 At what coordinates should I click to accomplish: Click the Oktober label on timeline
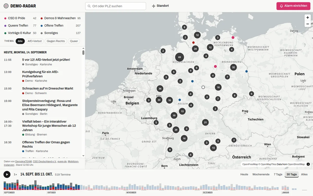pyautogui.click(x=52, y=193)
